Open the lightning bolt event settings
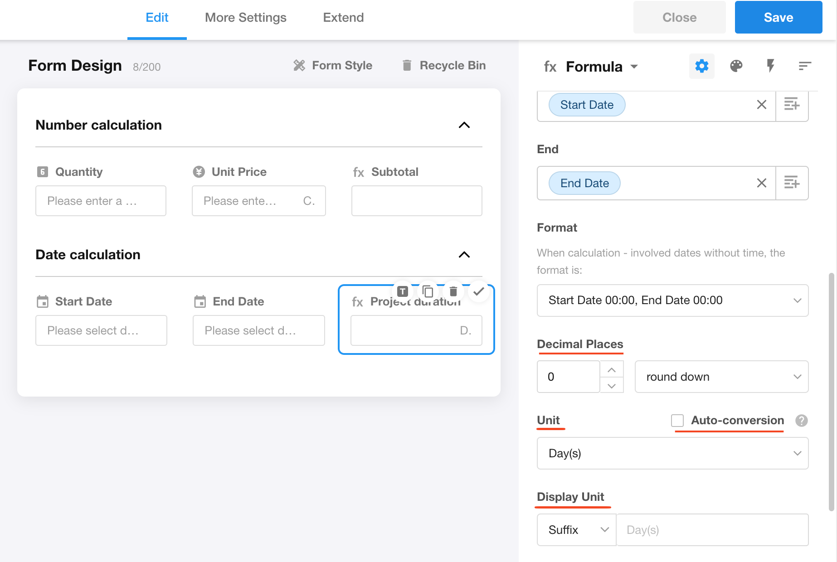This screenshot has width=837, height=562. coord(770,66)
